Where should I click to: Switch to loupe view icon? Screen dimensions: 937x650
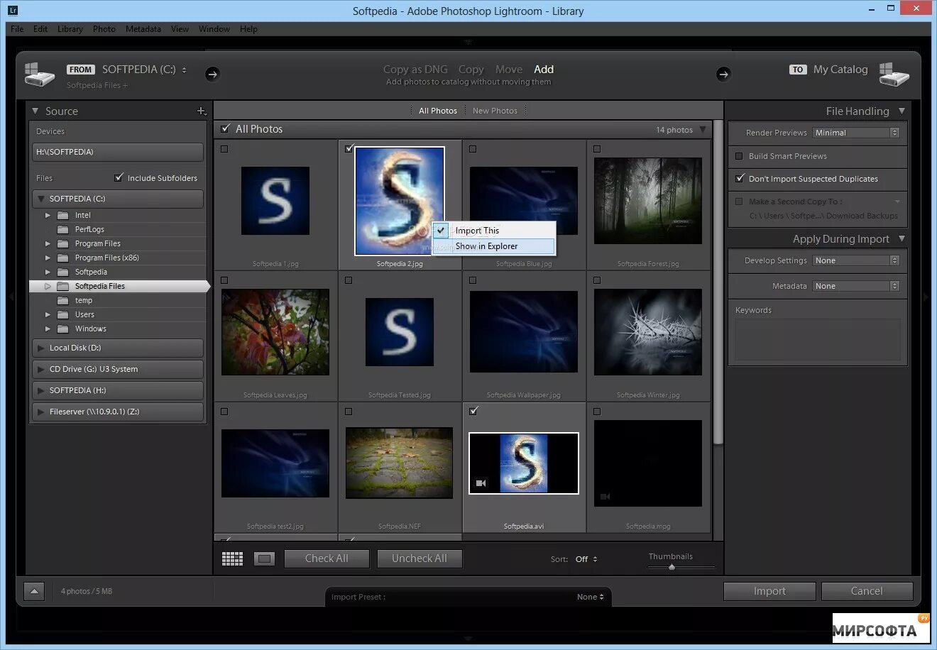[264, 559]
